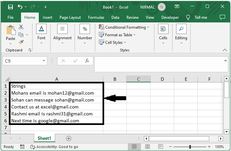Select row 4 header
The width and height of the screenshot is (231, 151).
(6, 107)
